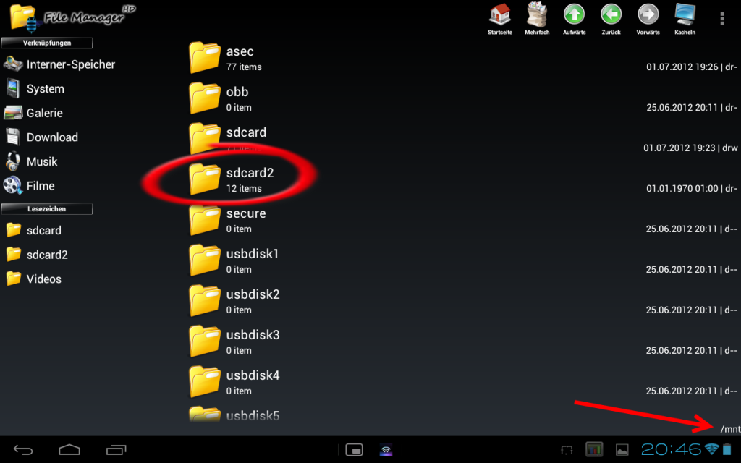The width and height of the screenshot is (741, 463).
Task: Switch to Kacheln tile view
Action: point(685,18)
